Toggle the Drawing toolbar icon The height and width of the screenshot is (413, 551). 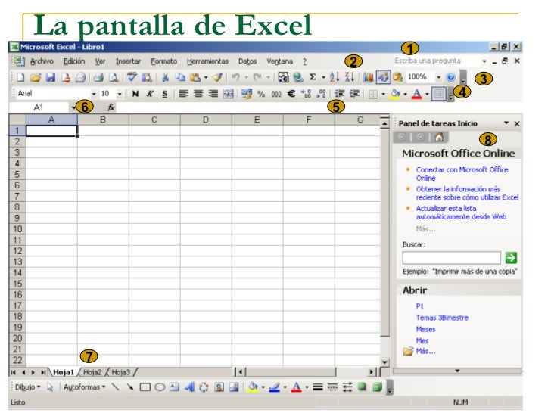point(384,77)
